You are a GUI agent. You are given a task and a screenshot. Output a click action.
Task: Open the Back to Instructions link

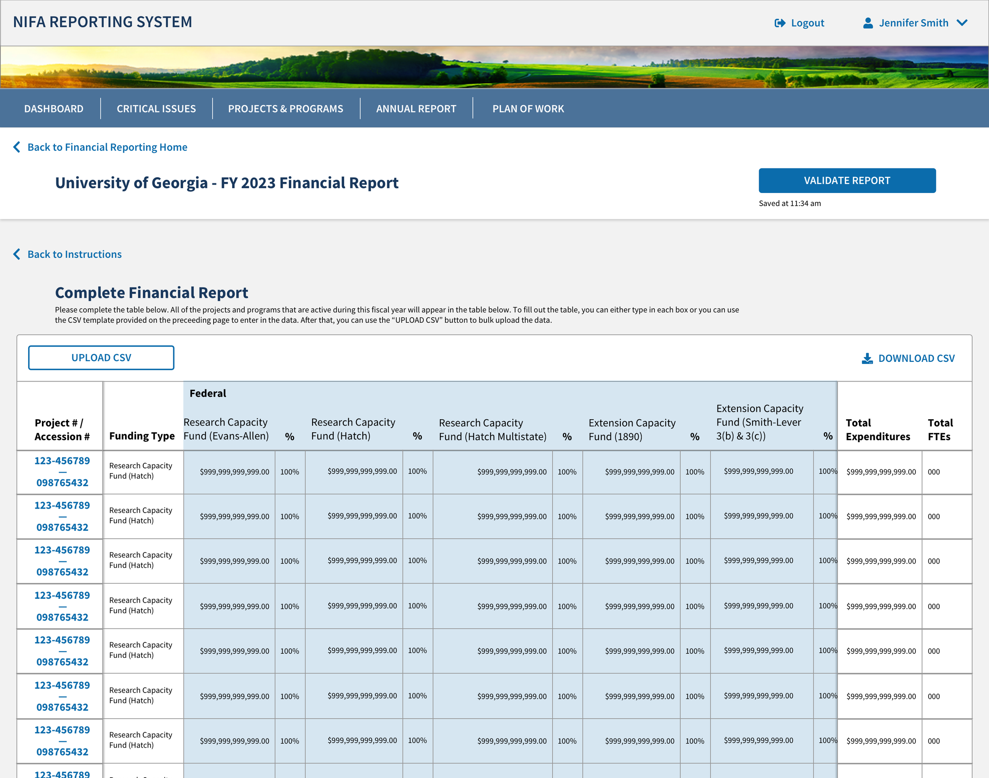[75, 254]
